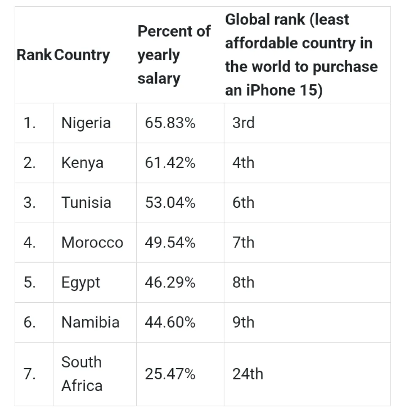This screenshot has height=409, width=405.
Task: Click the 9th global rank cell
Action: coord(243,322)
